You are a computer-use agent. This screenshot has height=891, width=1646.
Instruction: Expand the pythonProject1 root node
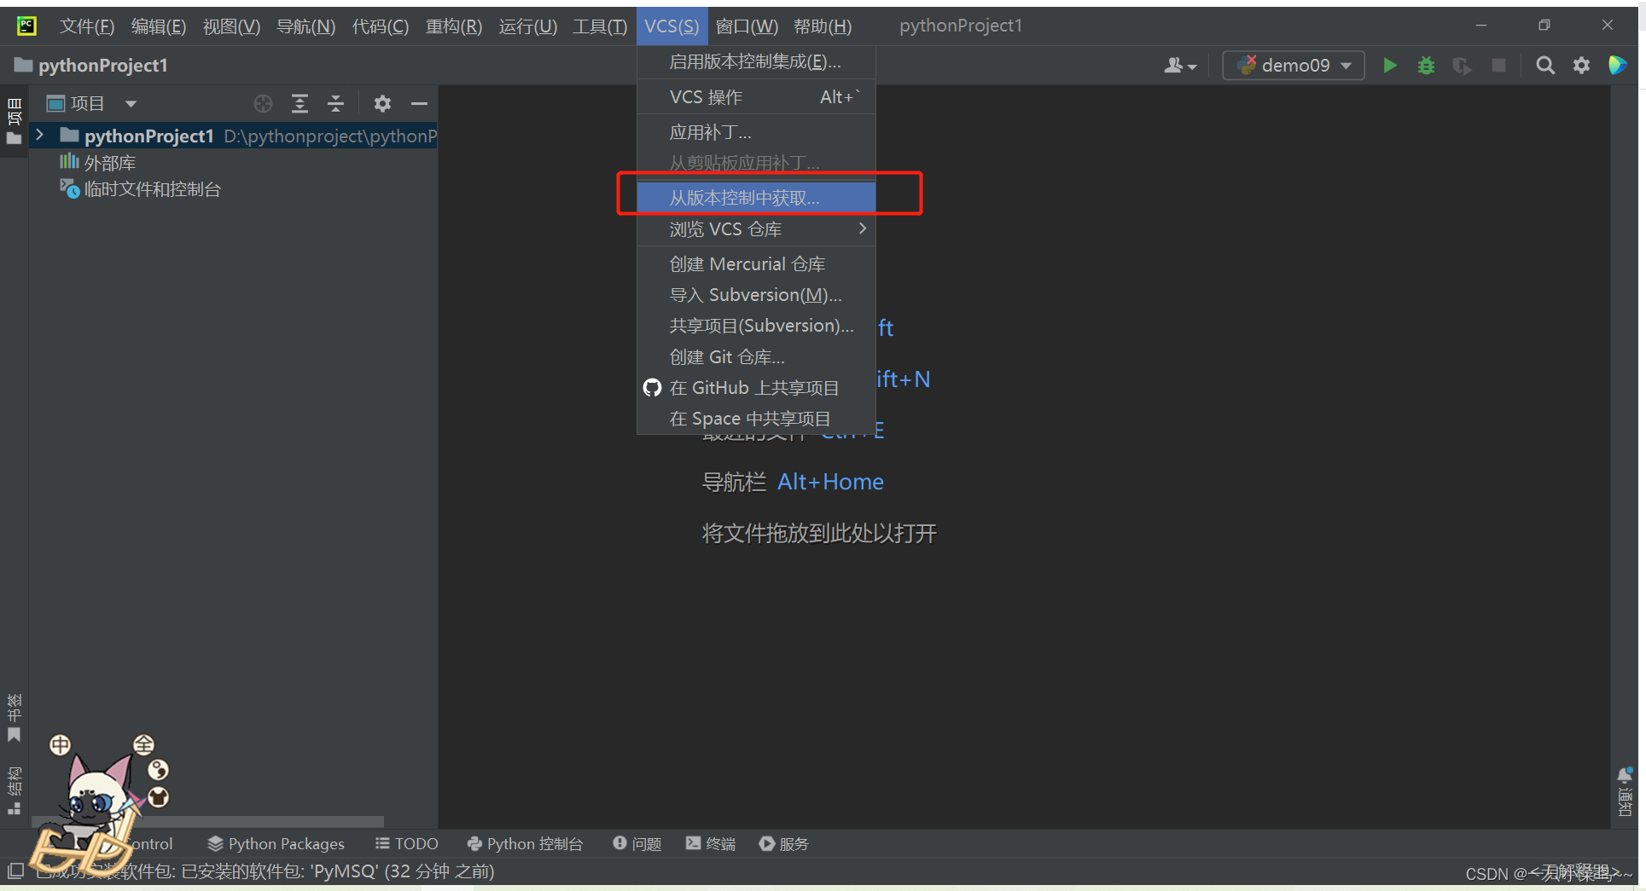click(x=39, y=135)
